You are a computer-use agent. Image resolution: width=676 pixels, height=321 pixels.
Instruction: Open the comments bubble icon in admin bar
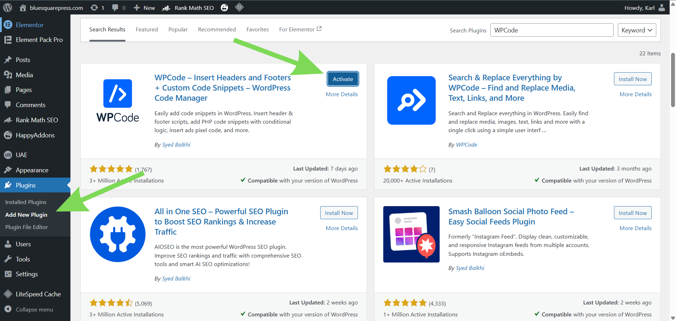[x=115, y=8]
